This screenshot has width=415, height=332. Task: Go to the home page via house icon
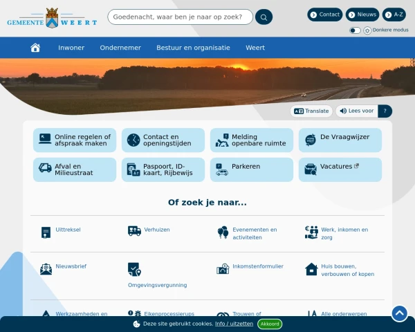[x=35, y=48]
